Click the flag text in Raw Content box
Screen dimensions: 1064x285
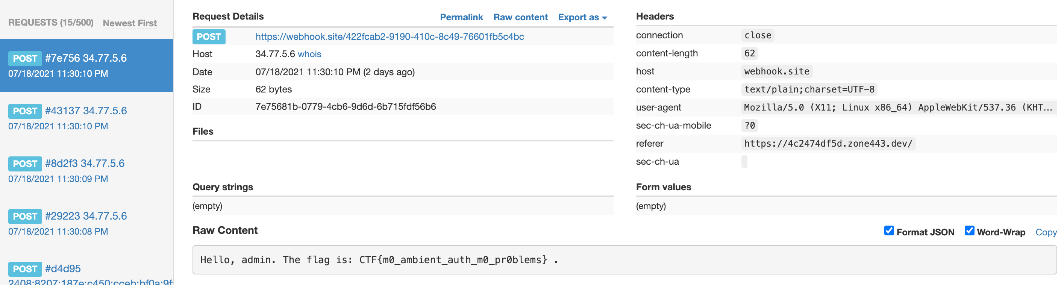[453, 260]
